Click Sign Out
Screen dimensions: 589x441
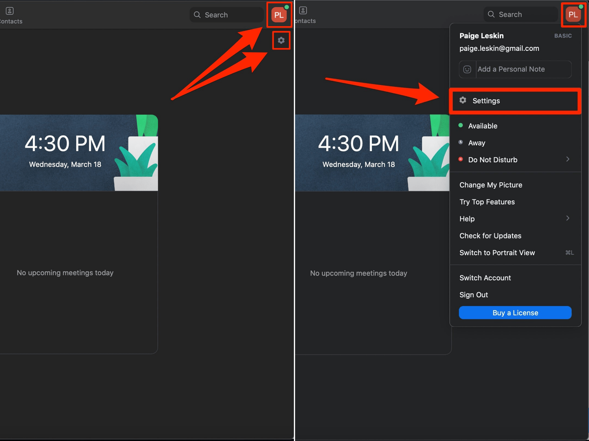(474, 295)
